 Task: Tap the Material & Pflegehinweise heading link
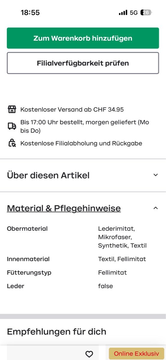coord(64,208)
